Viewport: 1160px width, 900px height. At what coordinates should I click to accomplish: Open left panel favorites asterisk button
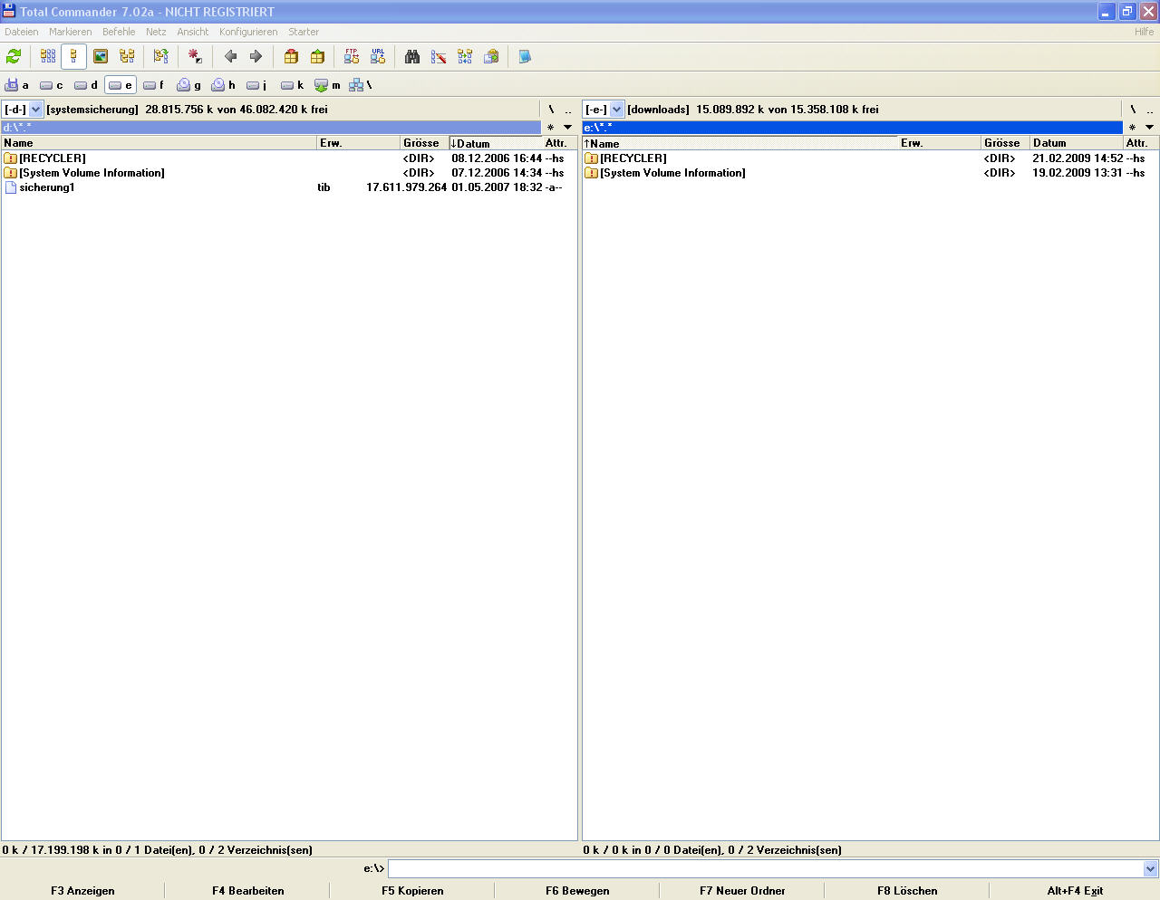550,128
